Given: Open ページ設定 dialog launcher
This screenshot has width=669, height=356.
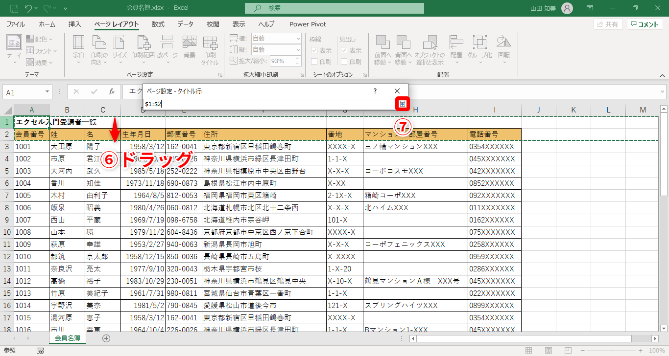Looking at the screenshot, I should point(220,75).
